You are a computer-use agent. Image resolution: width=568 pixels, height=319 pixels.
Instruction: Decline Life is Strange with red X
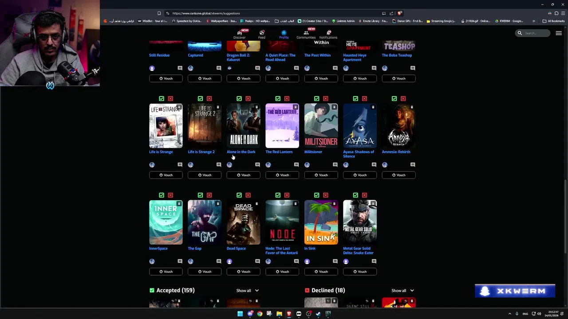[170, 98]
